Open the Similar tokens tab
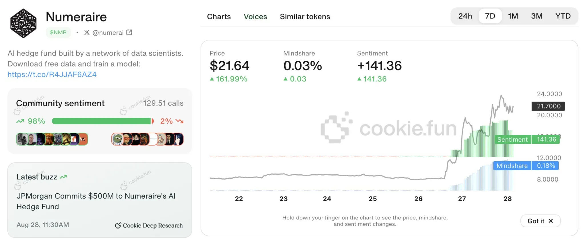This screenshot has width=585, height=242. point(305,17)
